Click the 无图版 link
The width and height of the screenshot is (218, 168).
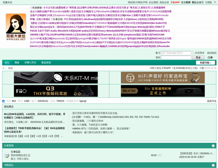208,2
